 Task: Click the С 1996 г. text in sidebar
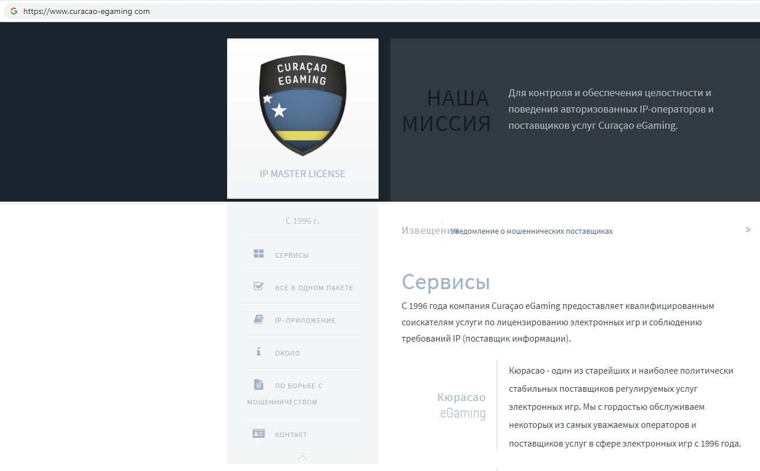click(x=303, y=221)
